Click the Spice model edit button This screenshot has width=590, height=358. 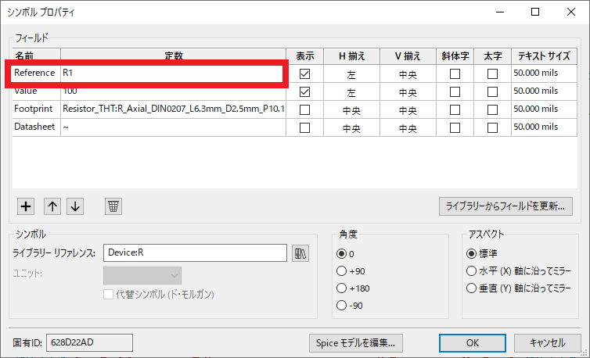[x=356, y=342]
